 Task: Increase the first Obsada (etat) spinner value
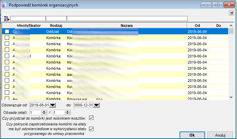pyautogui.click(x=44, y=111)
